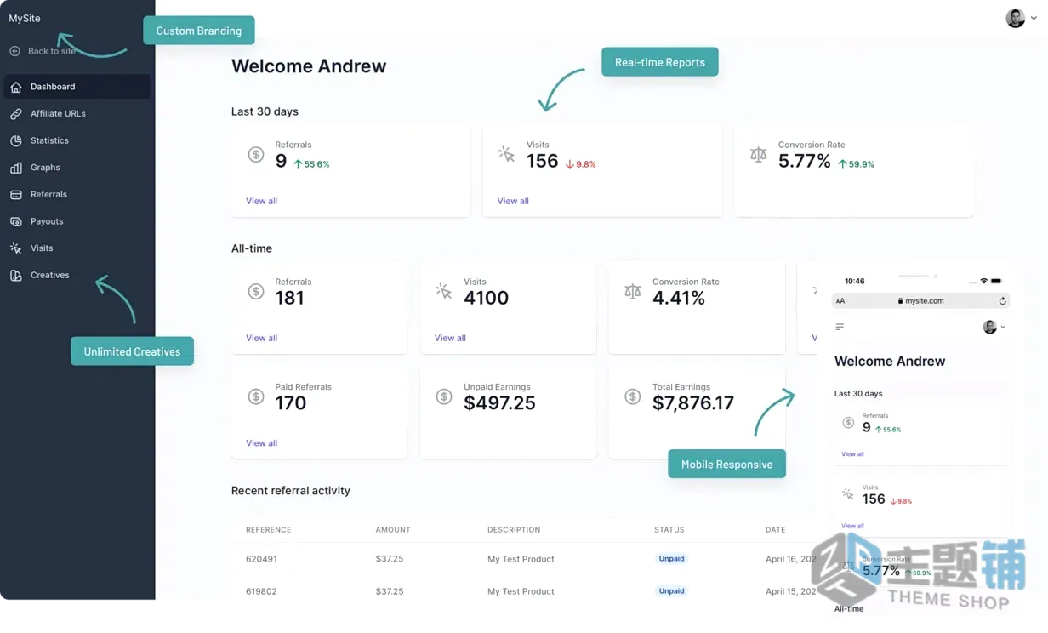Click the Graphs bar chart icon
This screenshot has width=1048, height=633.
click(16, 168)
